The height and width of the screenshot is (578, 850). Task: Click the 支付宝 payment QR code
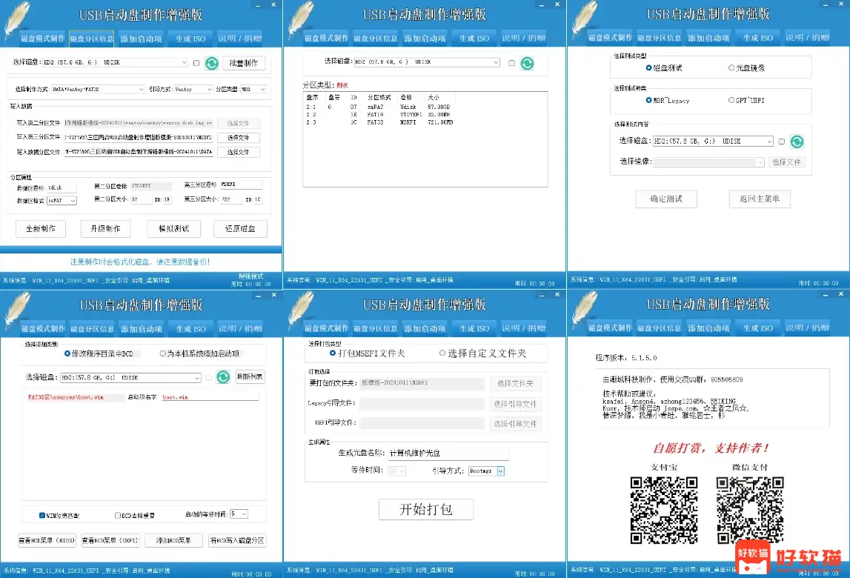tap(664, 511)
